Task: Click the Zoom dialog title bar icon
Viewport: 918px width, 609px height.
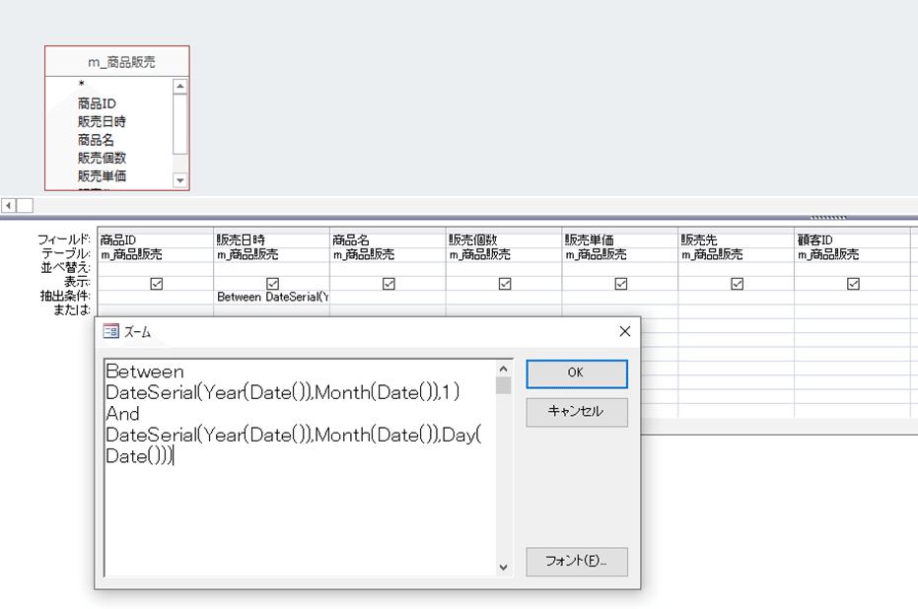Action: click(x=110, y=332)
